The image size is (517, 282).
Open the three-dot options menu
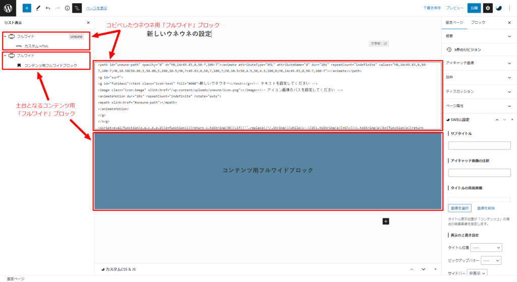coord(509,8)
